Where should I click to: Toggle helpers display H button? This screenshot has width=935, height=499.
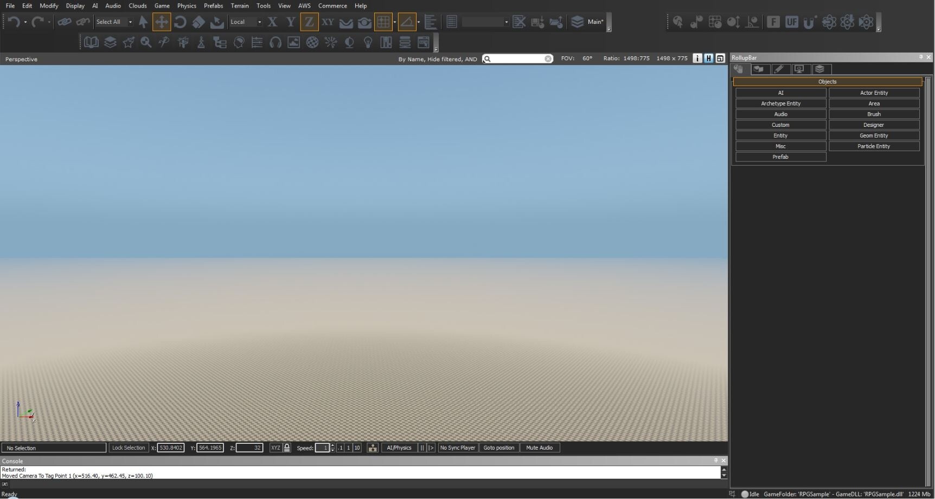[709, 59]
